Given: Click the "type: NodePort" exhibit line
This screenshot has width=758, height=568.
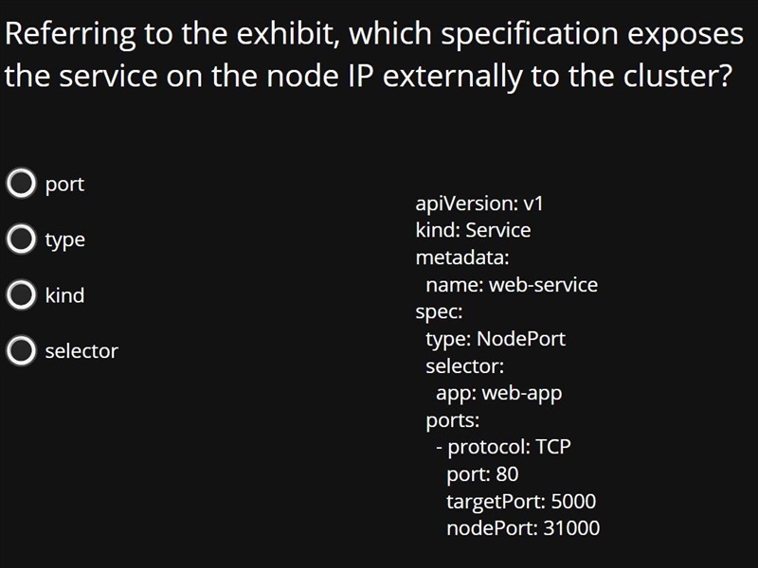Looking at the screenshot, I should click(496, 340).
